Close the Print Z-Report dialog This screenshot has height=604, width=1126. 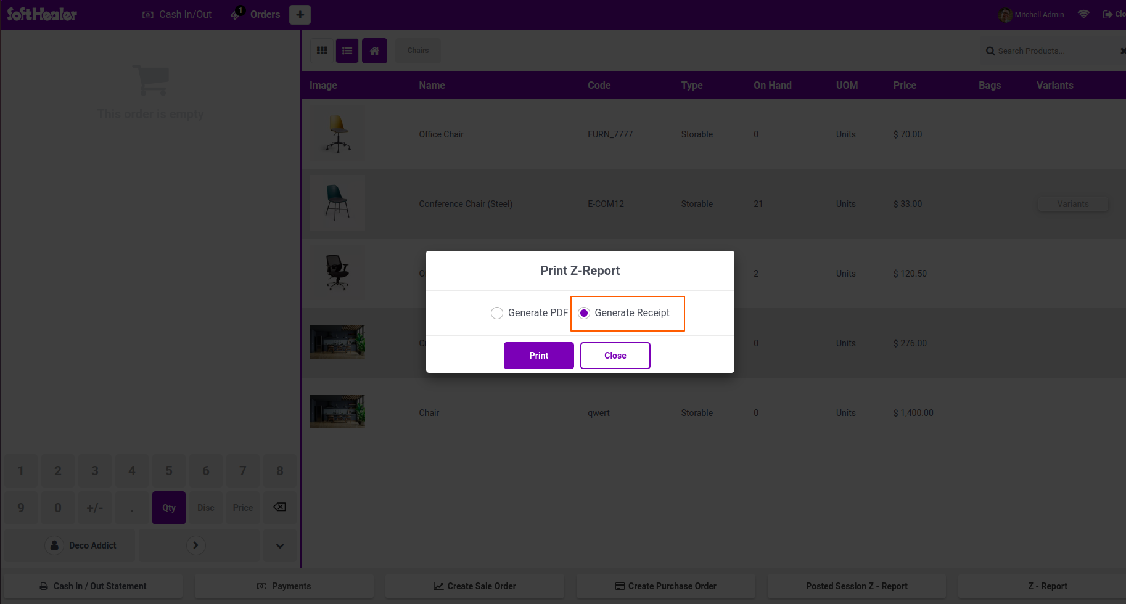(615, 356)
